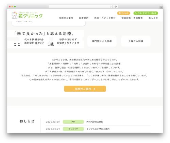
Task: Open 当院のご案内 menu item
Action: point(66,18)
